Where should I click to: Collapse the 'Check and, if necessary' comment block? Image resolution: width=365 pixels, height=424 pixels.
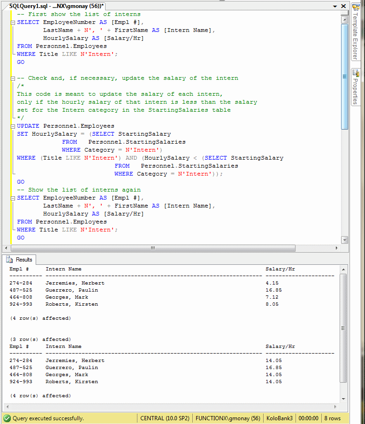point(13,78)
